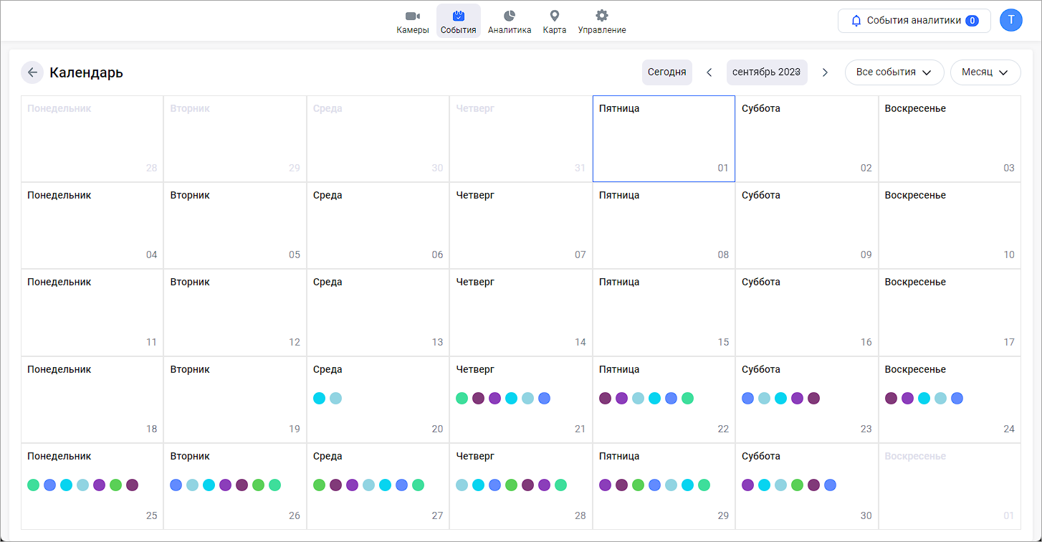This screenshot has width=1042, height=542.
Task: Click first green event dot on Monday 25
Action: click(34, 485)
